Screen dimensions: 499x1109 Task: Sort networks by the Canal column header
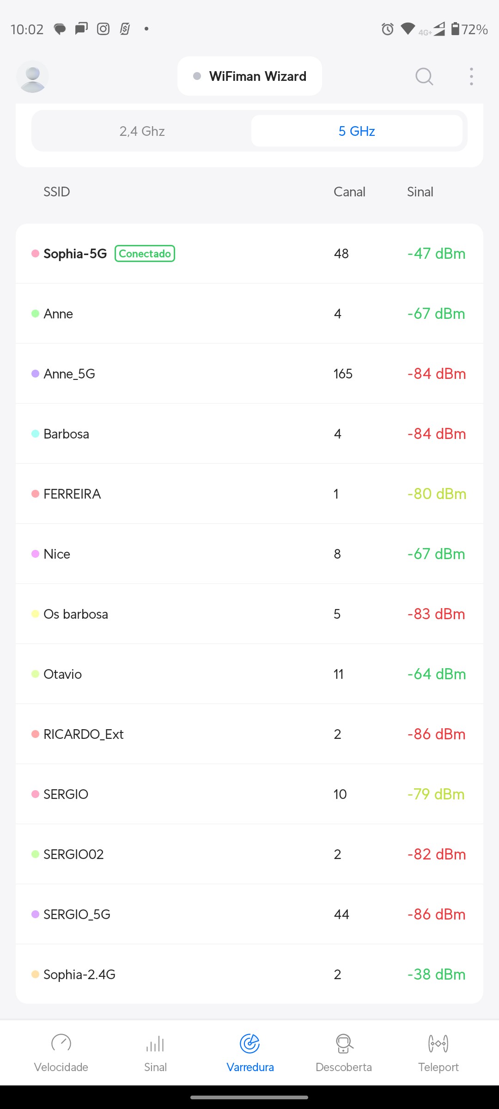(349, 192)
